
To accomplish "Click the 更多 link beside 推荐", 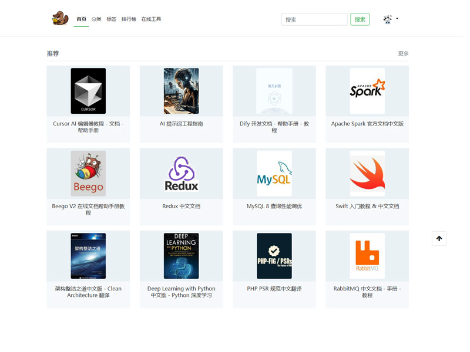I will (x=403, y=53).
